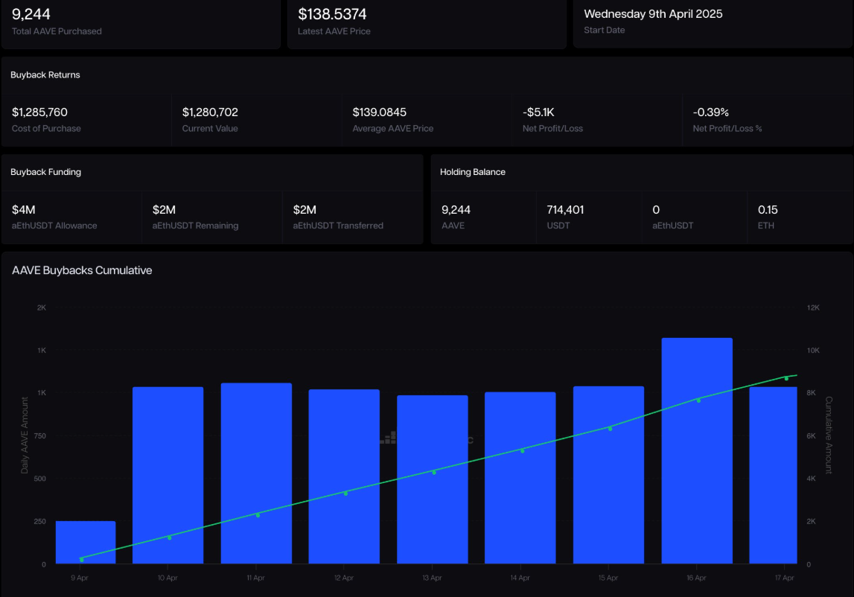Select the Start Date card
The image size is (854, 597).
click(x=713, y=22)
